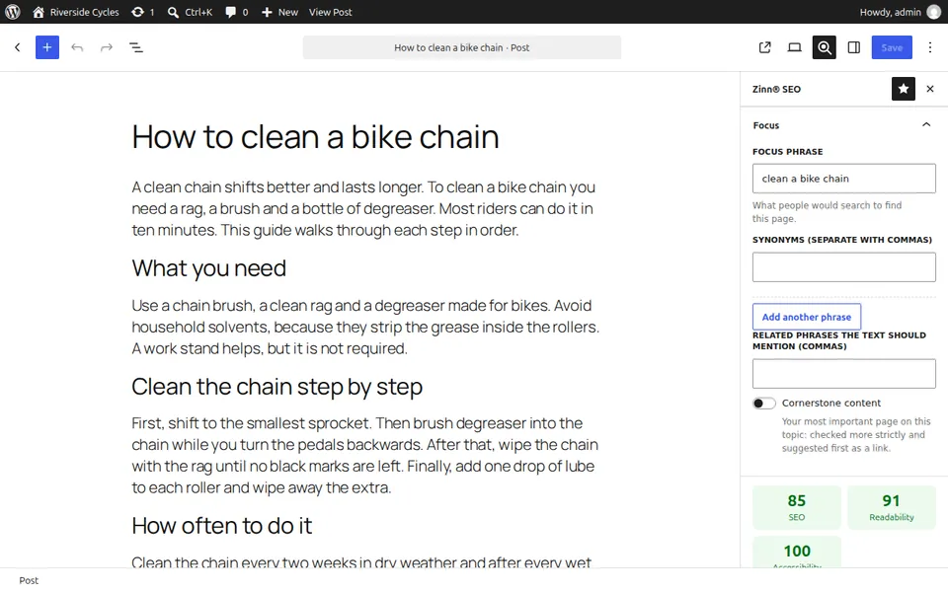Open the editor options menu
This screenshot has height=592, width=948.
(x=930, y=47)
